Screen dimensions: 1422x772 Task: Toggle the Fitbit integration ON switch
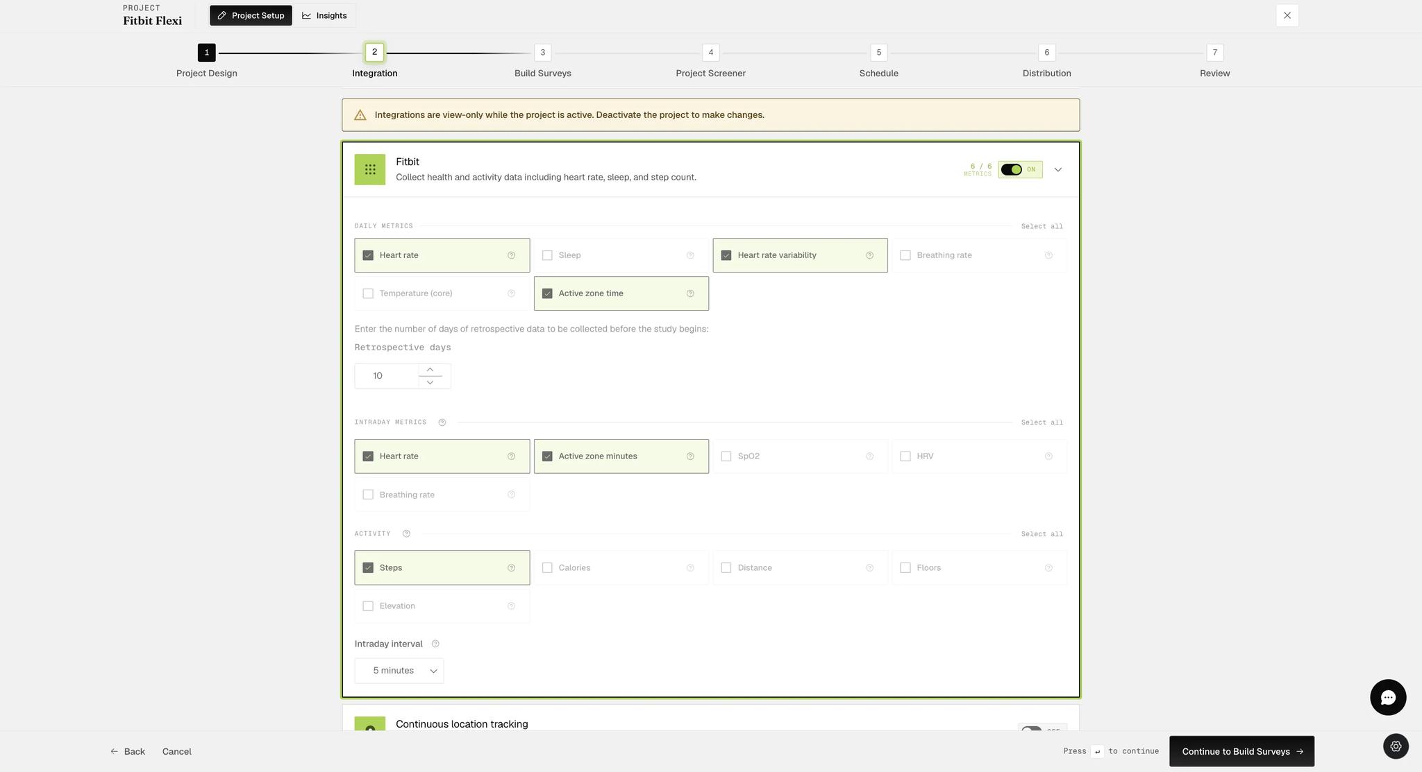1011,169
